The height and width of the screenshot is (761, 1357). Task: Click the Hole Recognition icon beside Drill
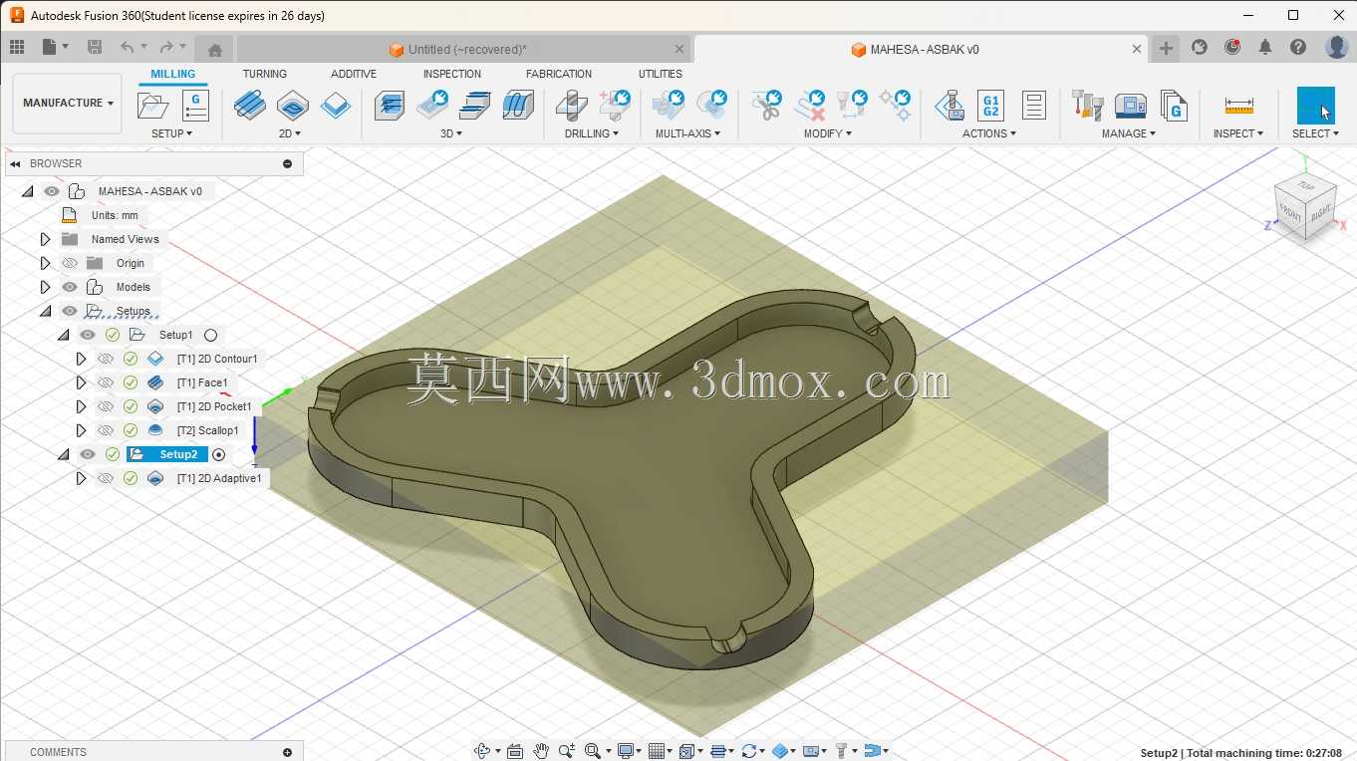coord(614,105)
